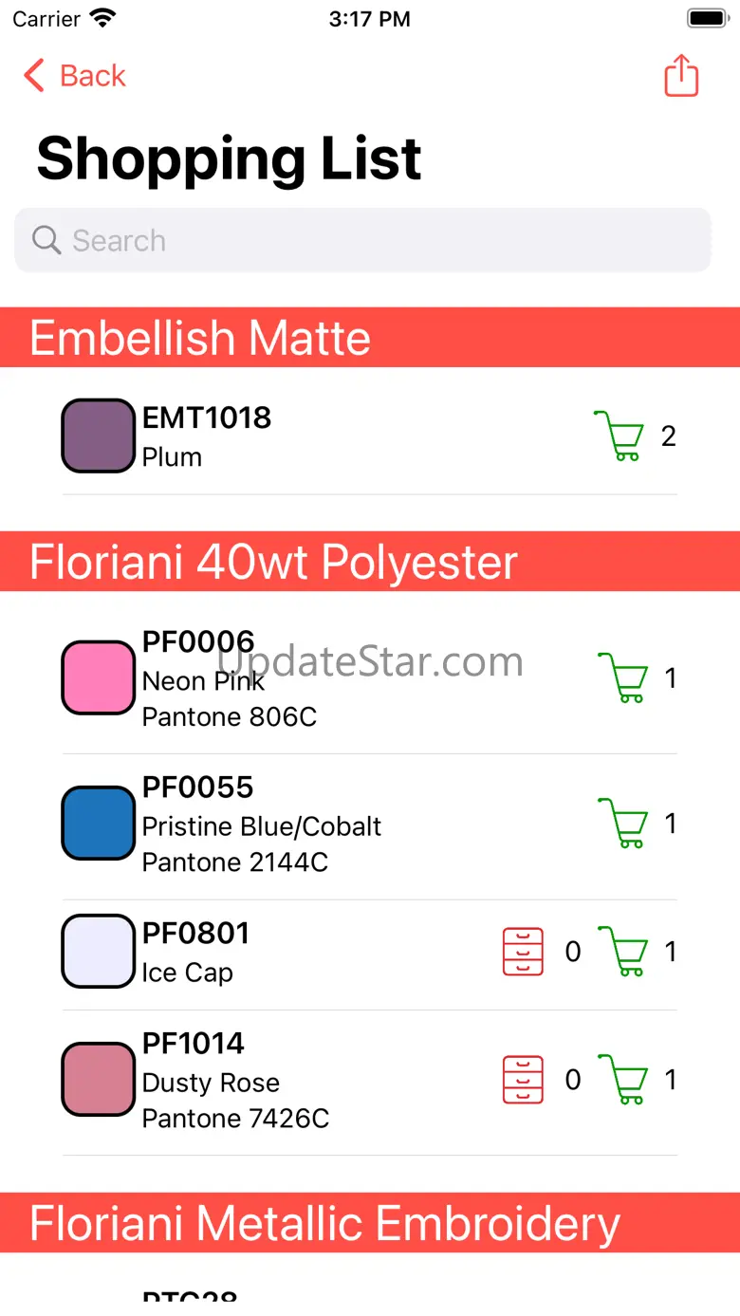Tap the cart icon for PF0006 Neon Pink
The height and width of the screenshot is (1316, 740).
[x=622, y=677]
